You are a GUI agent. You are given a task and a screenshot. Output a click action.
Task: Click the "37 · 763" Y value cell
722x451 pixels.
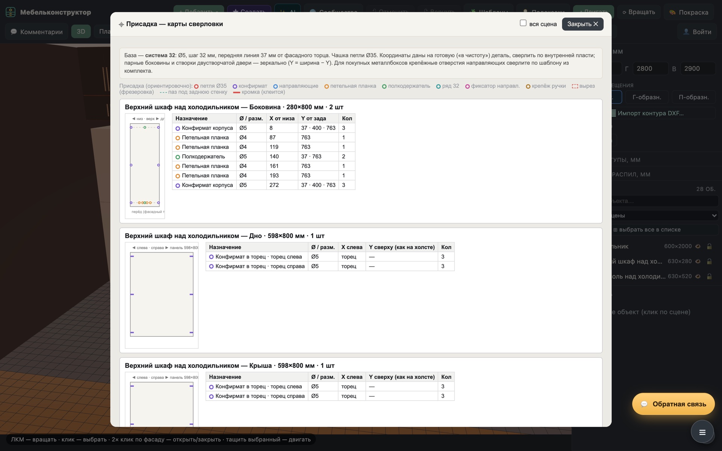tap(318, 156)
